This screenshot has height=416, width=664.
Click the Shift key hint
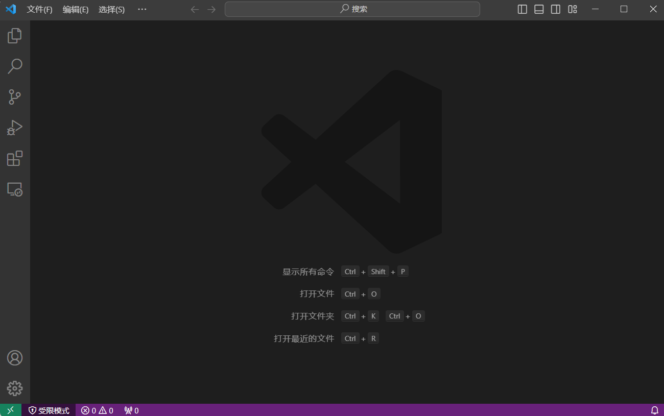pos(378,272)
